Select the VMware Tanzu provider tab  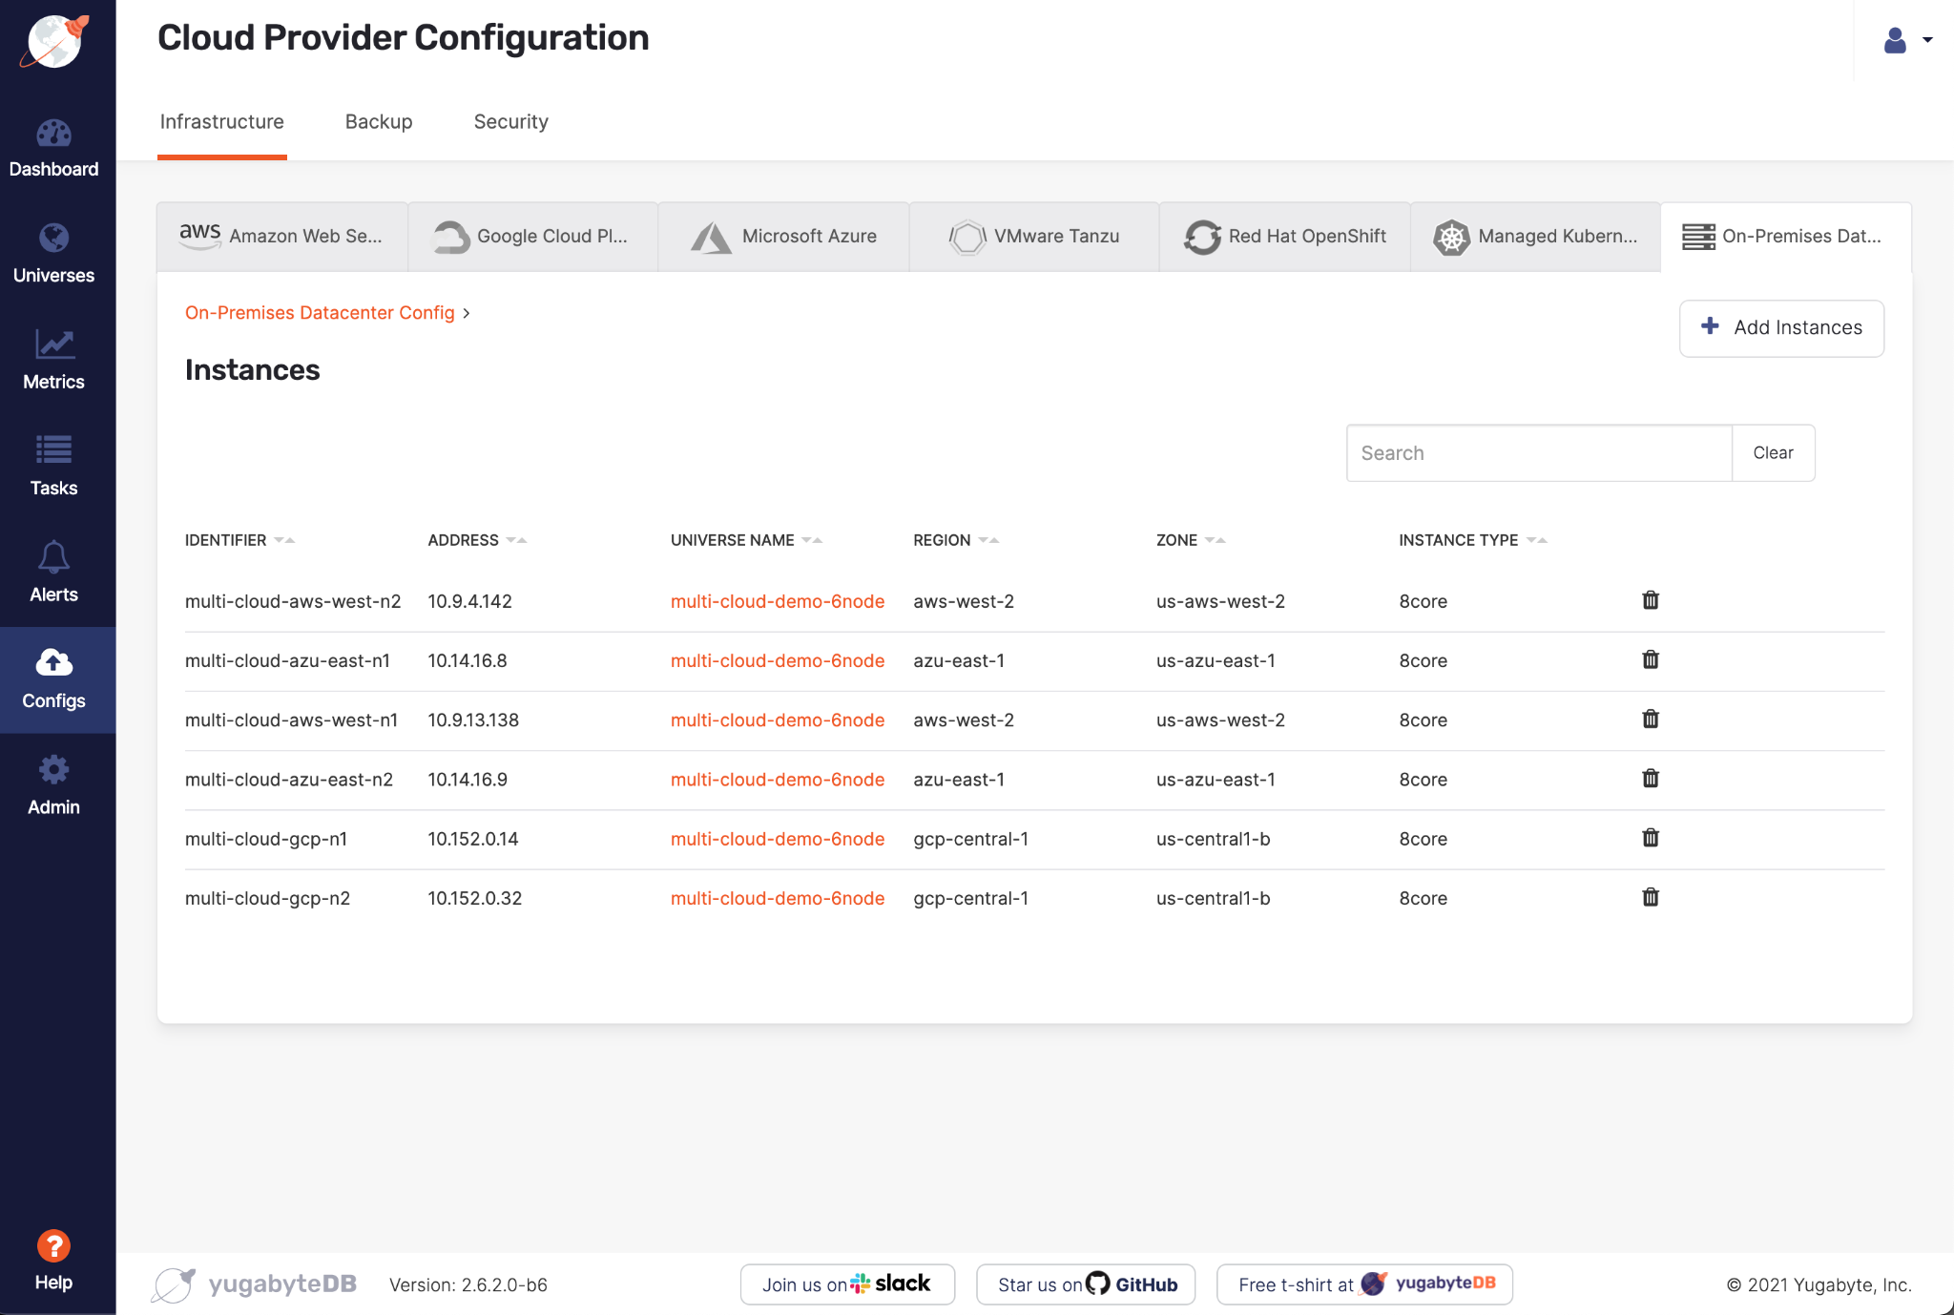pos(1034,237)
